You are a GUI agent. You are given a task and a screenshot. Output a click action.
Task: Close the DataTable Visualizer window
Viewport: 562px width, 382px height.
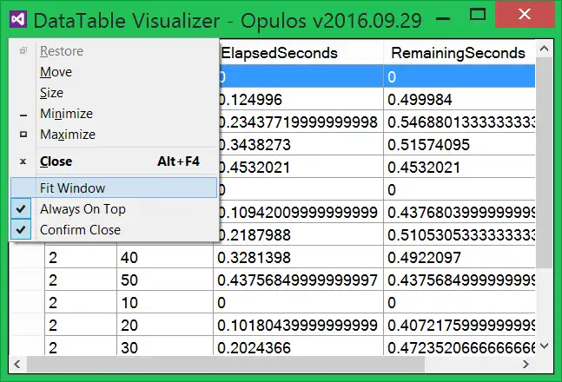pyautogui.click(x=525, y=15)
